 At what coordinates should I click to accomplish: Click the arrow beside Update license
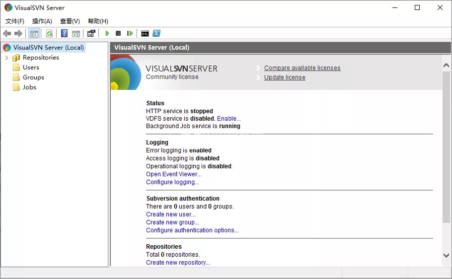(x=258, y=77)
